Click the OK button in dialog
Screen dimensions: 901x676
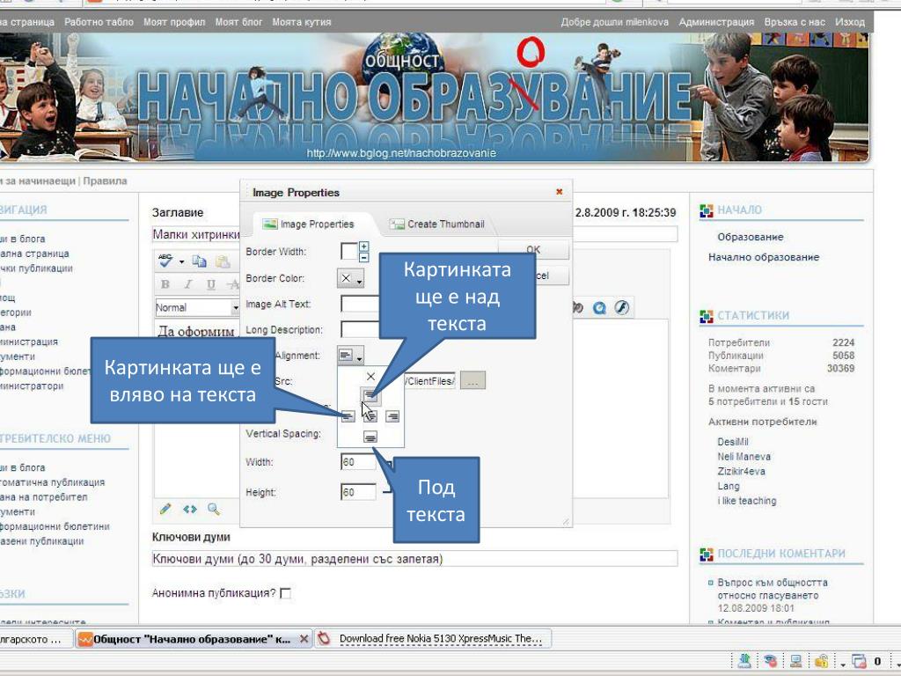[x=533, y=249]
